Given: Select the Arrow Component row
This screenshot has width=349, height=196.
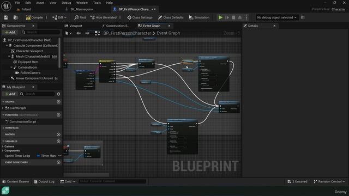Looking at the screenshot, I should pyautogui.click(x=34, y=78).
